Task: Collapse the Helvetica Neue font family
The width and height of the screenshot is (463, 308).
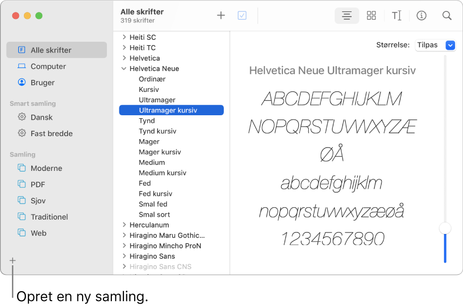Action: (x=124, y=69)
